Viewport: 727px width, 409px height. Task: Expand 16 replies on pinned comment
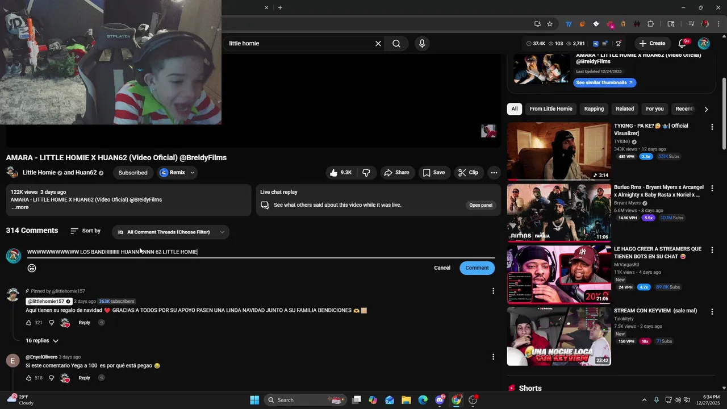(42, 341)
